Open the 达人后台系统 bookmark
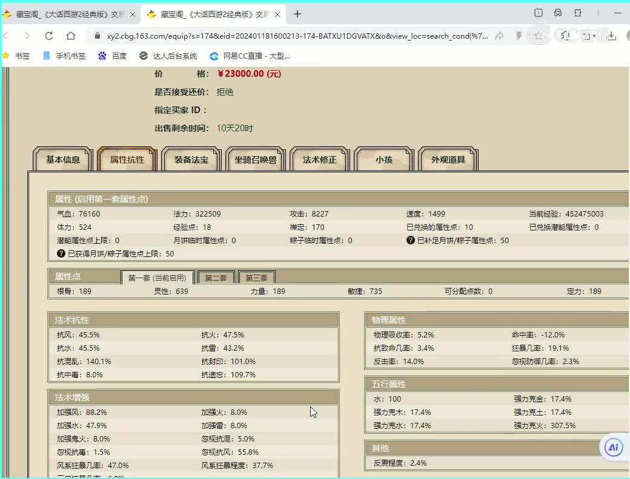Viewport: 630px width, 479px height. (168, 56)
